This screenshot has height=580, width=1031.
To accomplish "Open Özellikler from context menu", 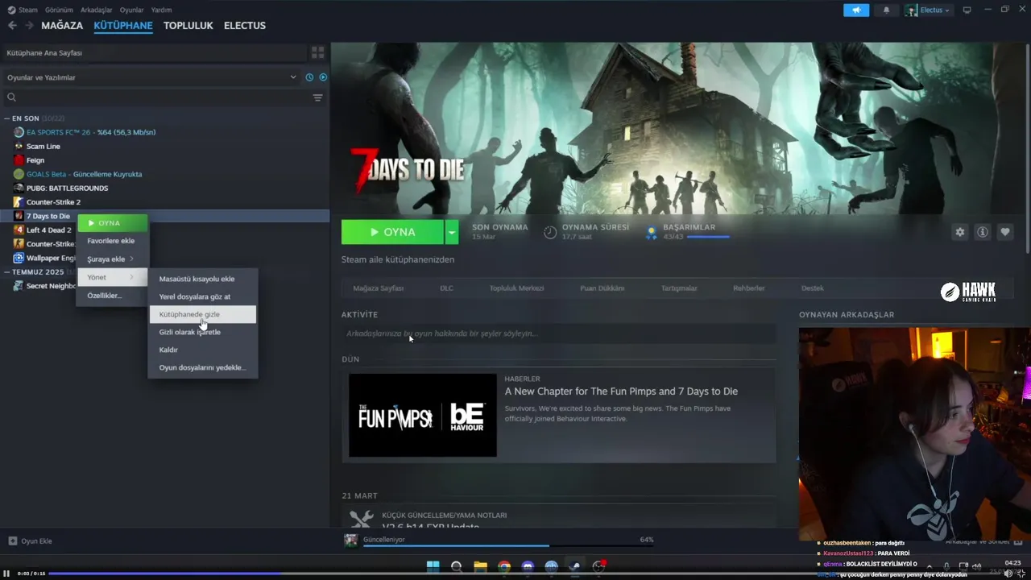I will 113,296.
